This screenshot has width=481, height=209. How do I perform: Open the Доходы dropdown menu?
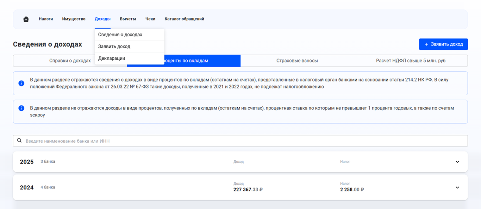[103, 19]
